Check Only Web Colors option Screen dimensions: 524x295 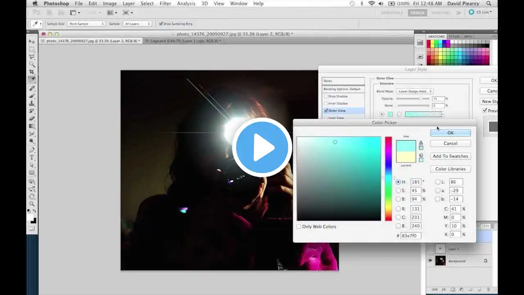(x=299, y=227)
